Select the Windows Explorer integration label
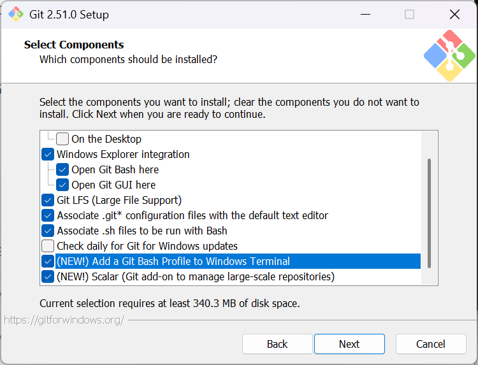478x365 pixels. (x=123, y=154)
